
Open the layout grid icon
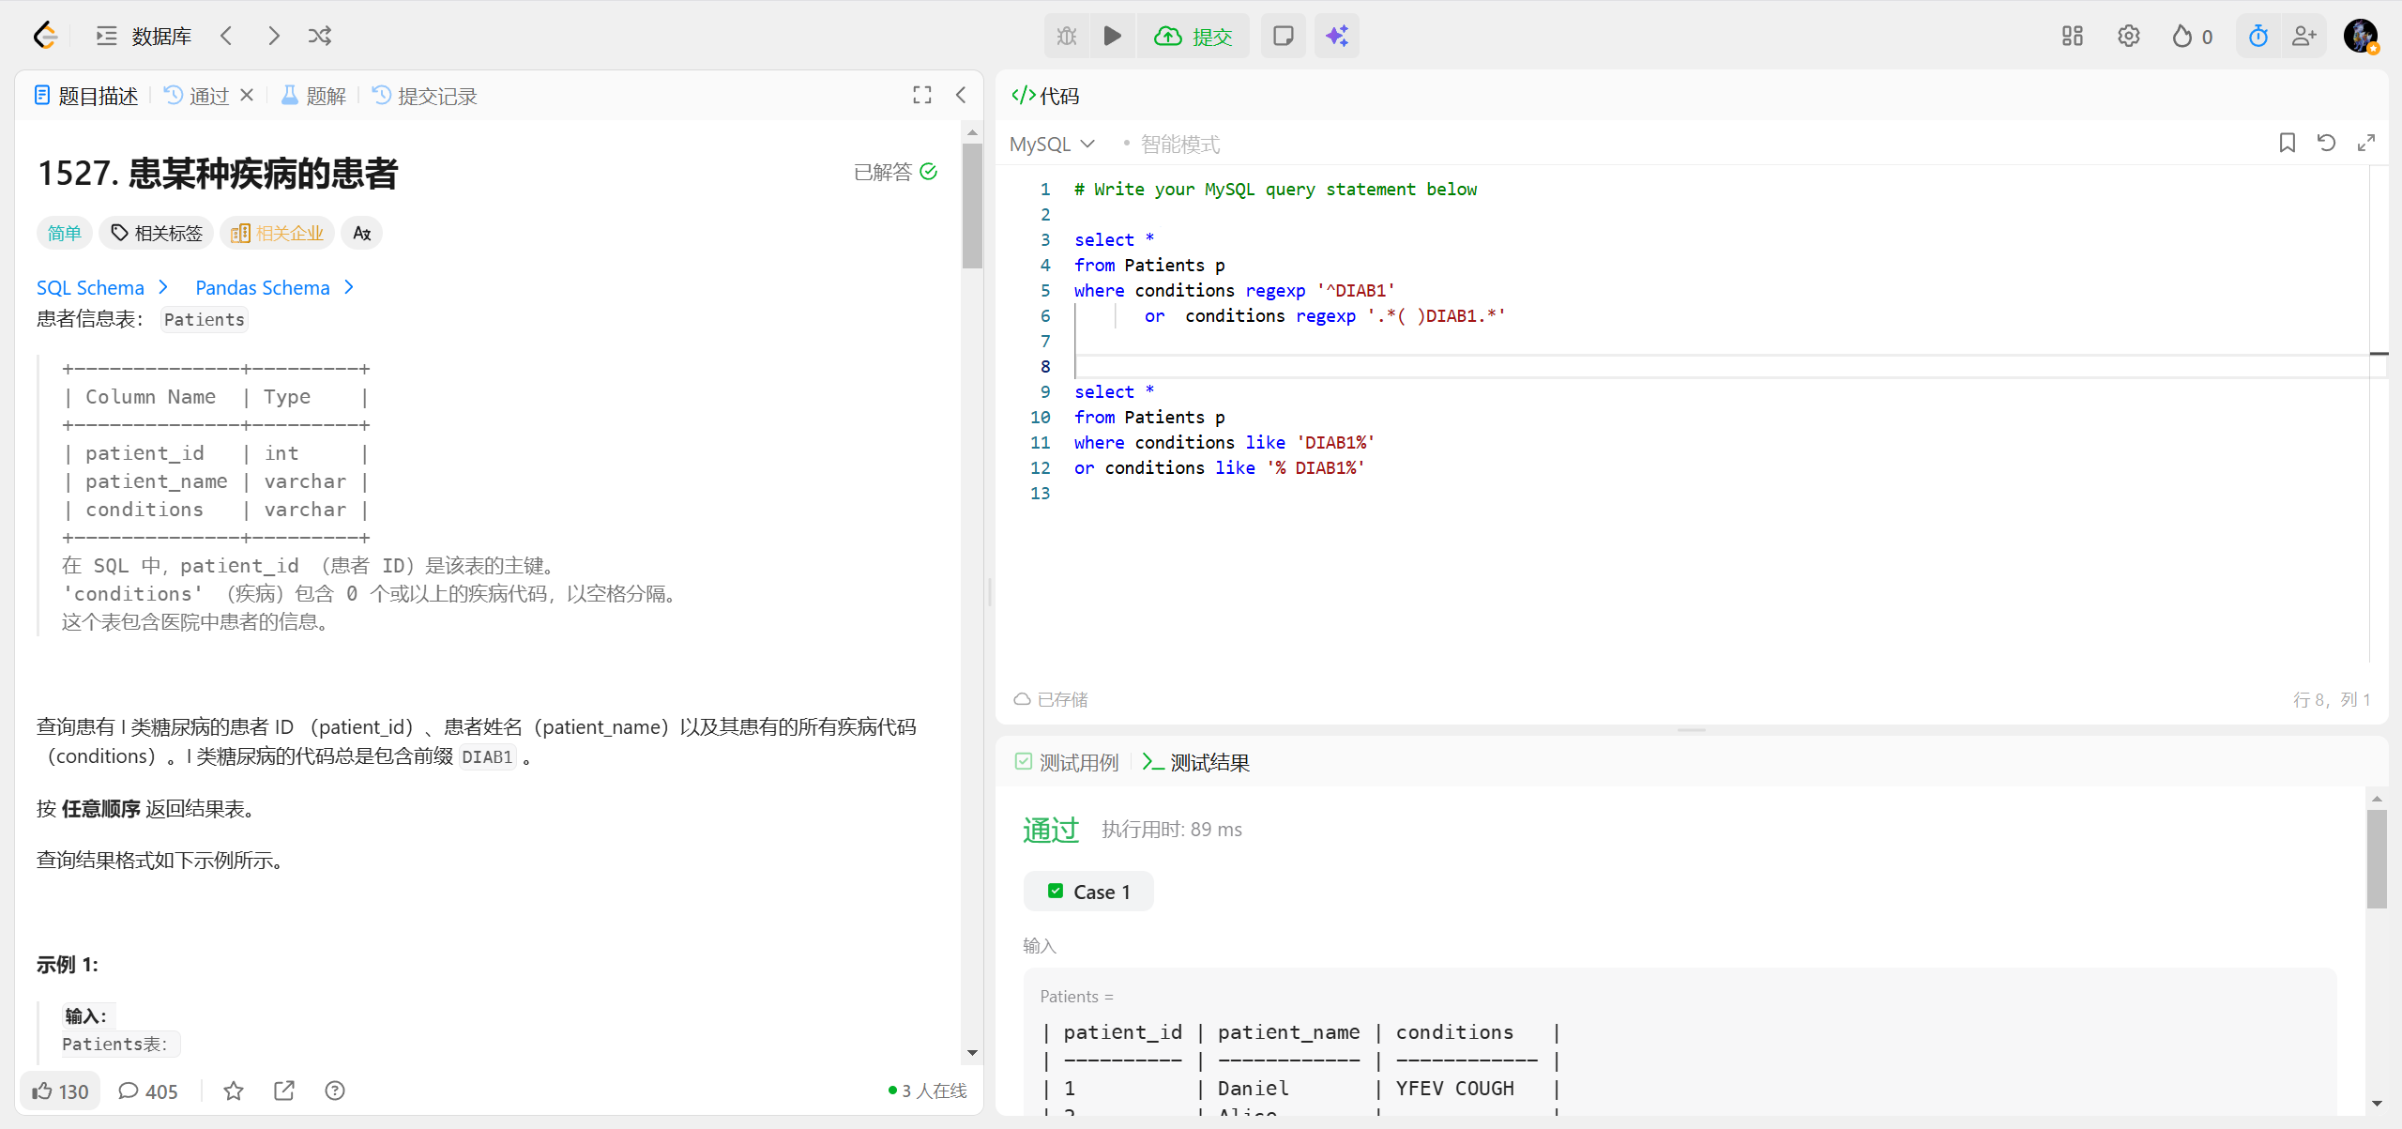coord(2072,36)
